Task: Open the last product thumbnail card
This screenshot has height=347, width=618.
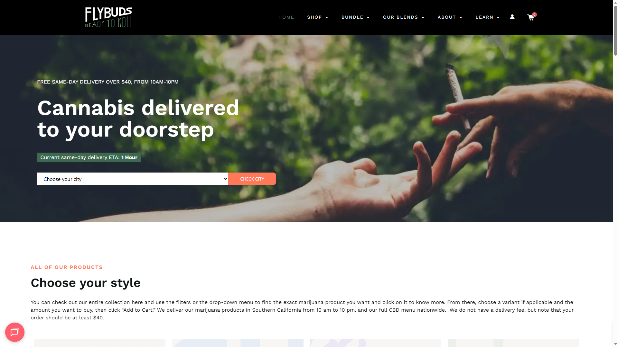Action: 513,343
